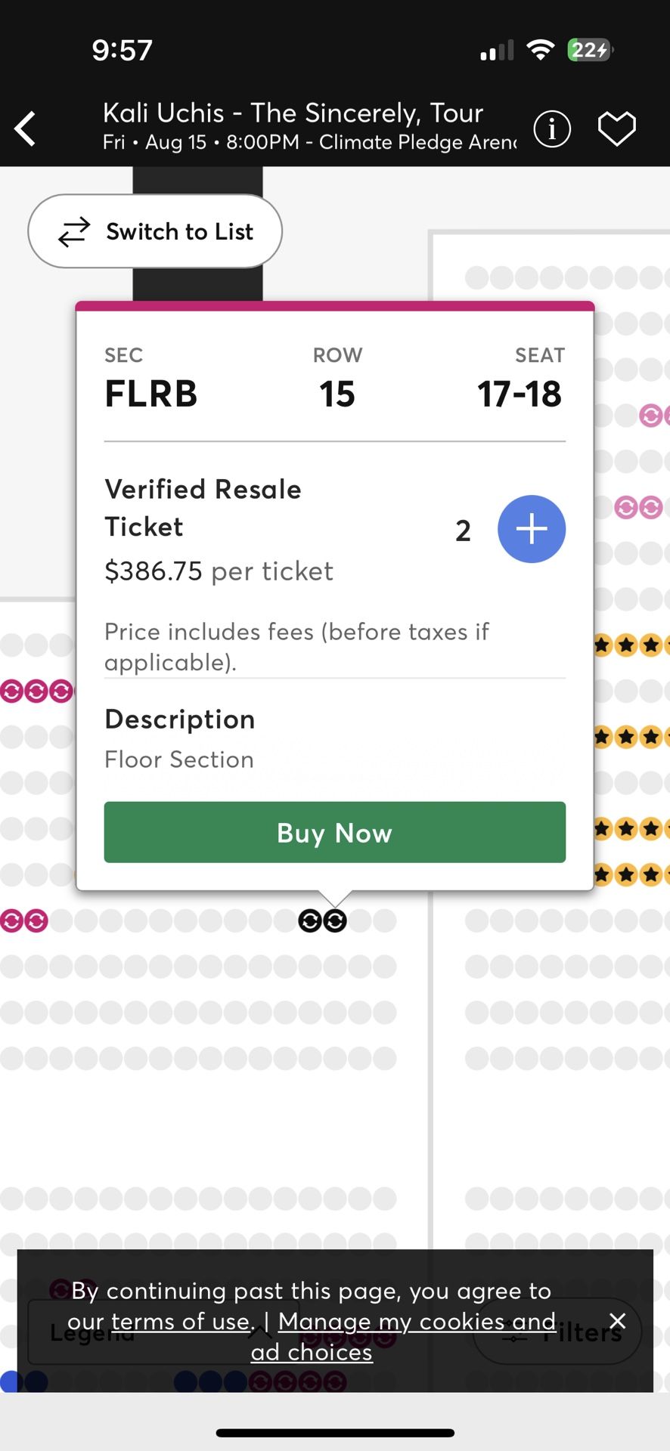Select pink resale seats at far left below popup
Viewport: 670px width, 1451px height.
click(x=23, y=920)
